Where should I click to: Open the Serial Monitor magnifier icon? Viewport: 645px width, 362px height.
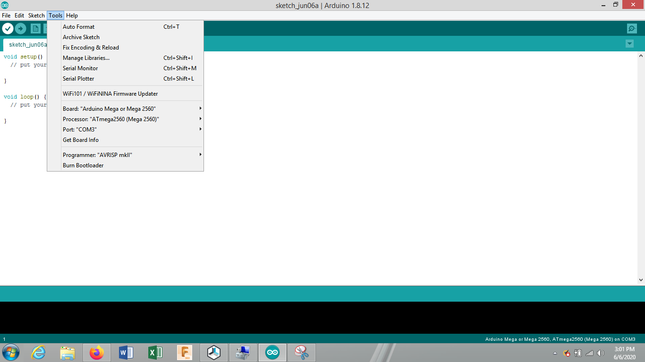click(x=632, y=28)
